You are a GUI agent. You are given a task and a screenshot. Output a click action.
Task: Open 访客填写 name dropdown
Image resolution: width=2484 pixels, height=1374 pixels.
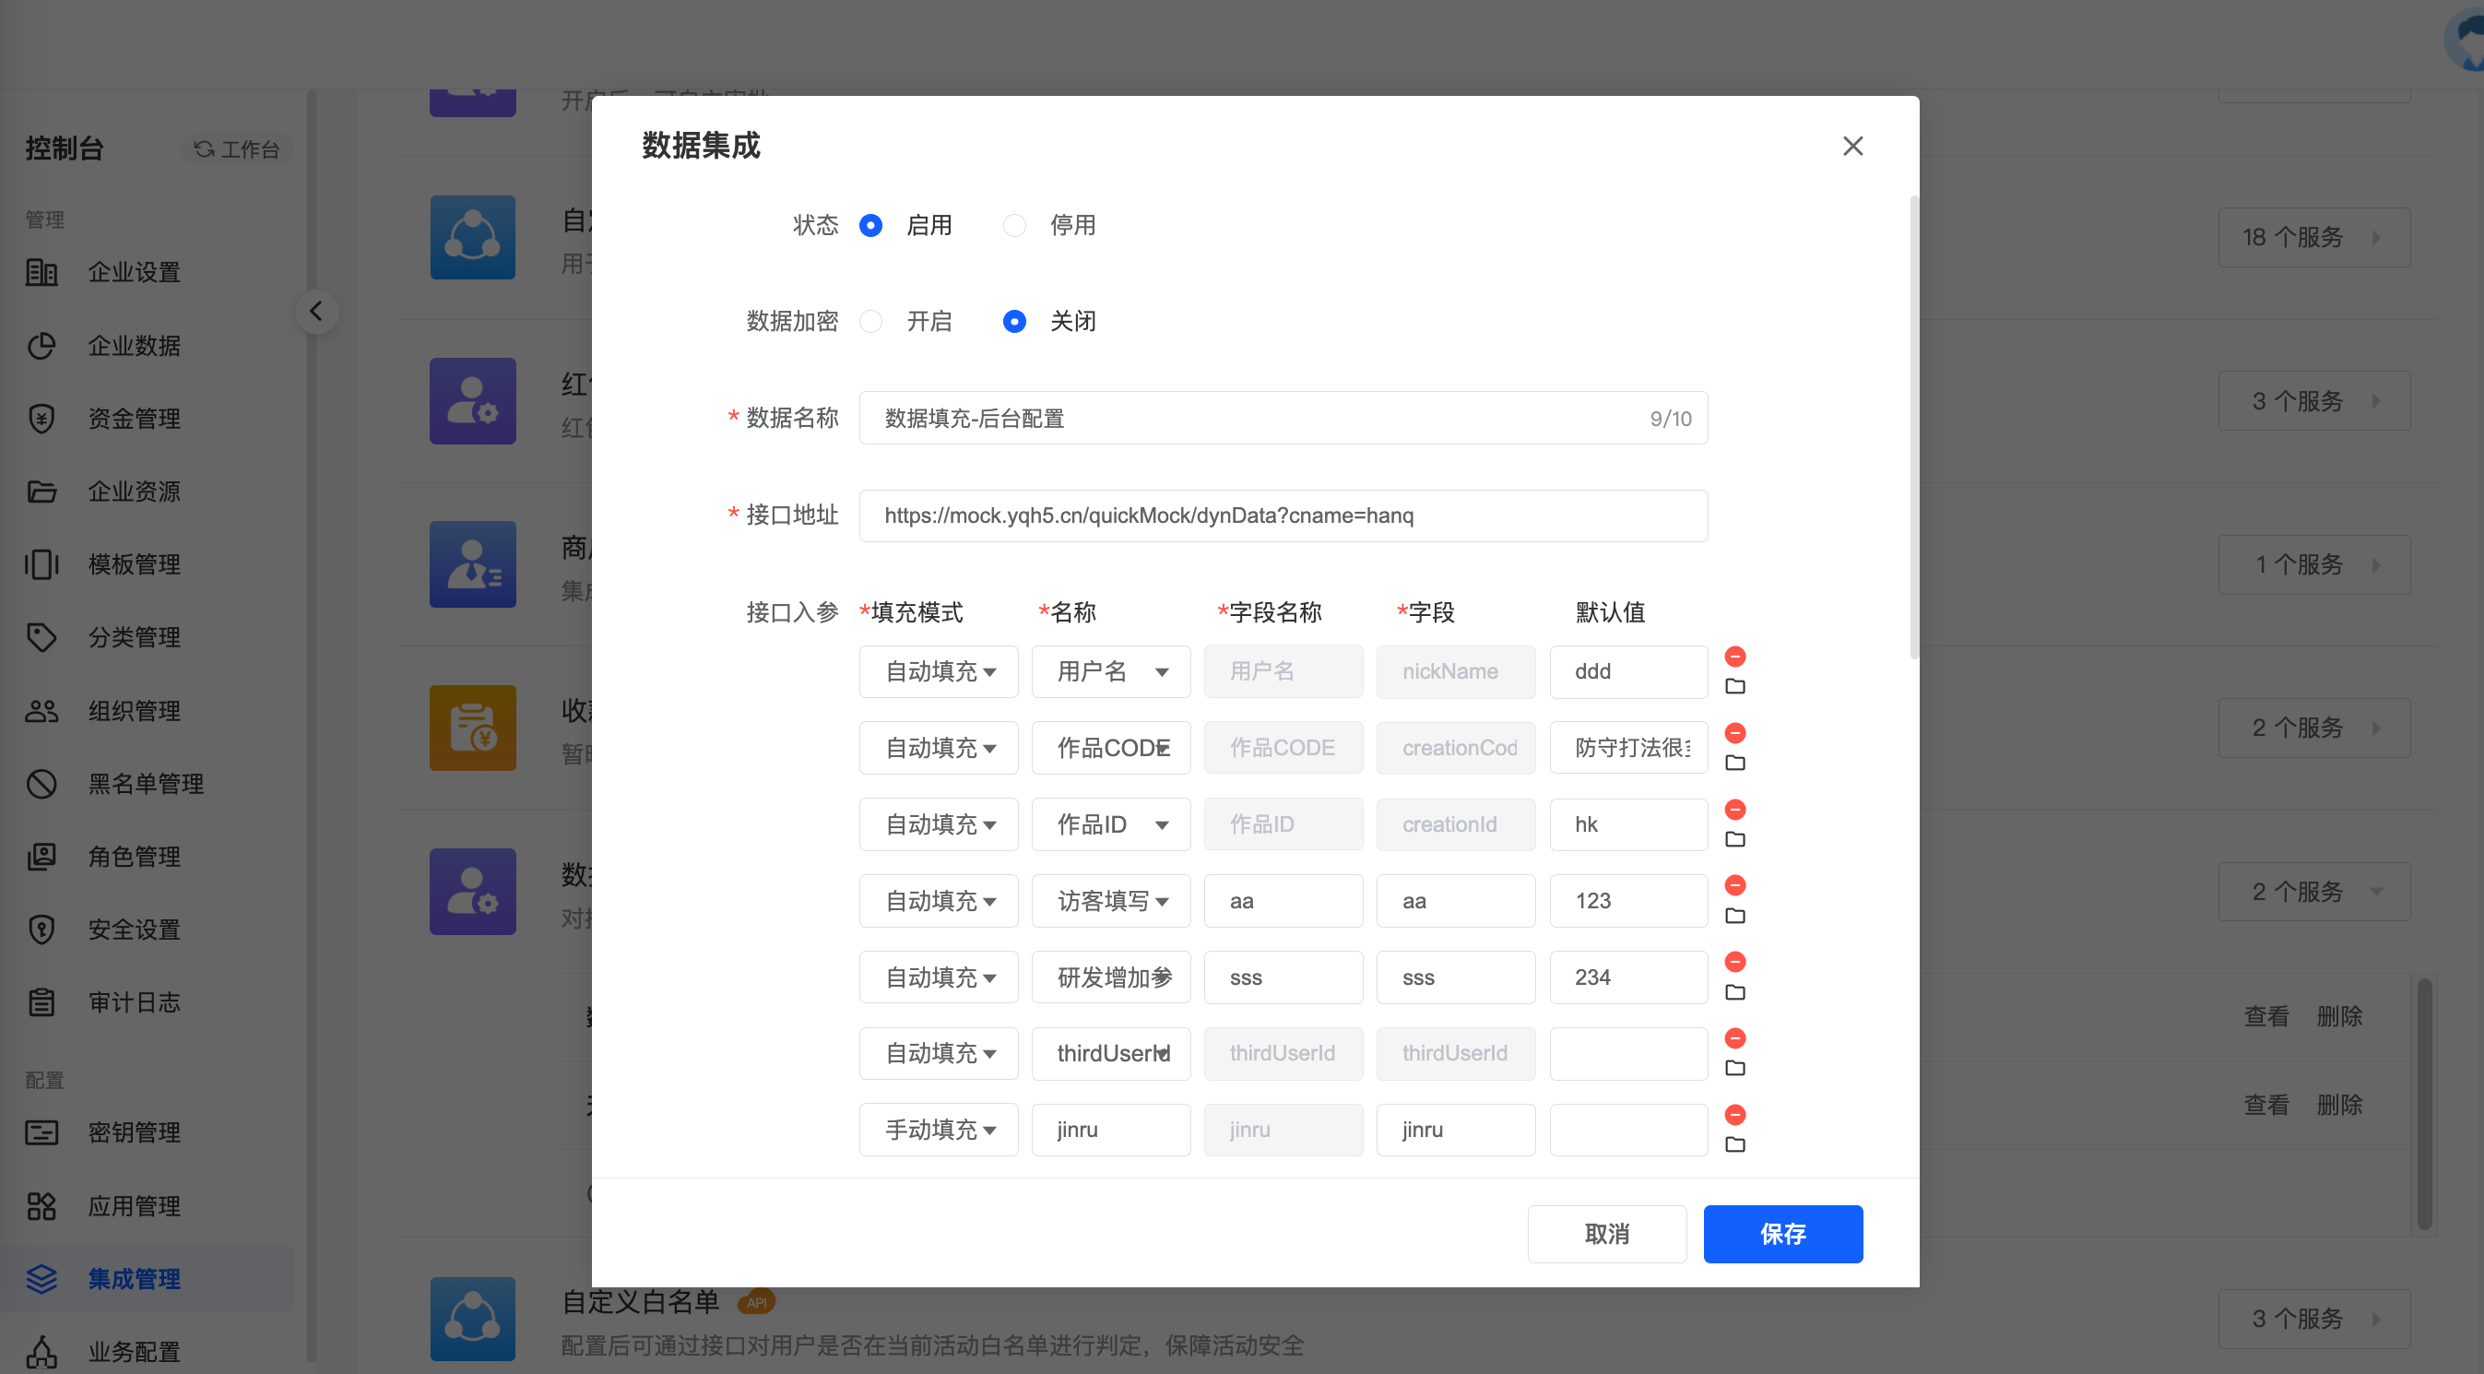1110,901
